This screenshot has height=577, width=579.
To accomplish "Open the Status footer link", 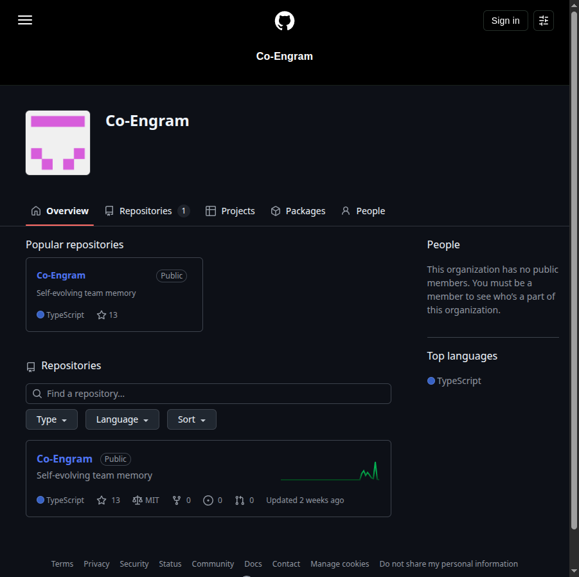I will coord(170,563).
